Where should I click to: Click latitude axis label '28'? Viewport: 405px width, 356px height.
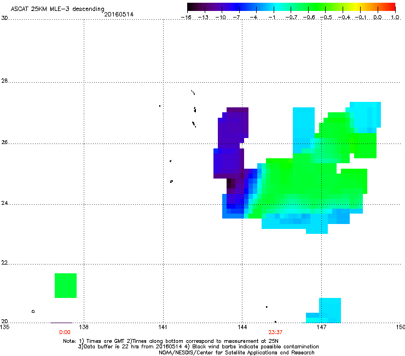[x=4, y=81]
